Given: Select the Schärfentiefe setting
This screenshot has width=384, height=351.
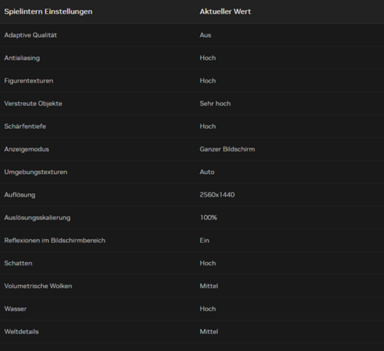Looking at the screenshot, I should [x=192, y=127].
